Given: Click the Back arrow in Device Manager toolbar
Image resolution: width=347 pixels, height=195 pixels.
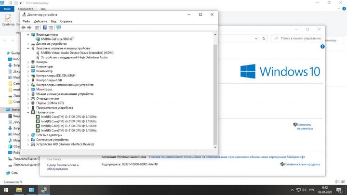Looking at the screenshot, I should coord(24,27).
